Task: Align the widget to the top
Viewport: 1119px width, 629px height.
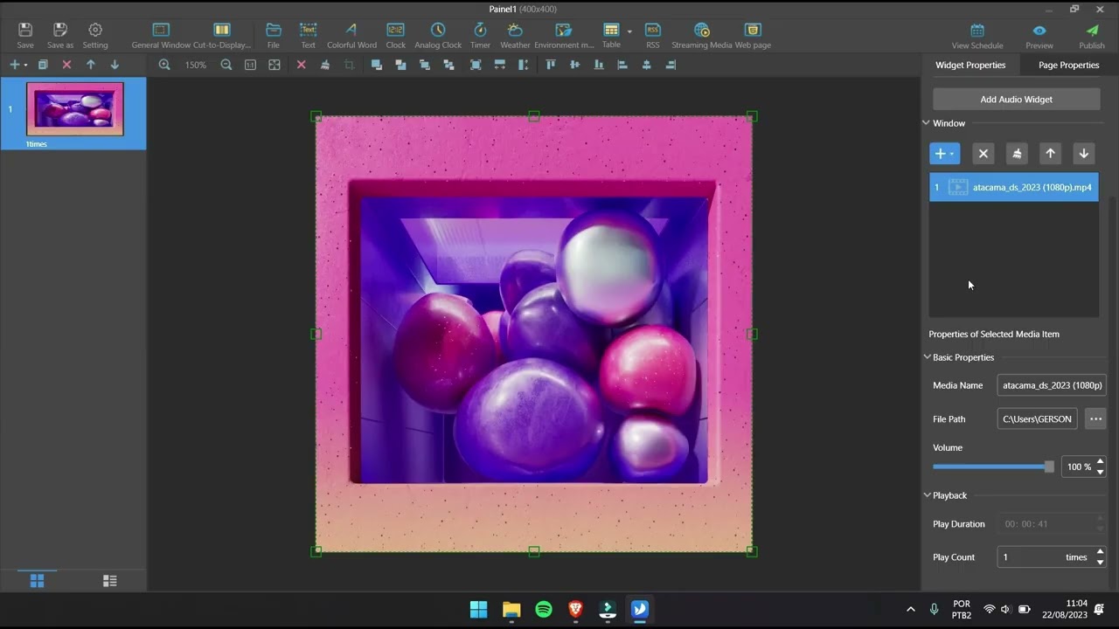Action: pyautogui.click(x=551, y=65)
